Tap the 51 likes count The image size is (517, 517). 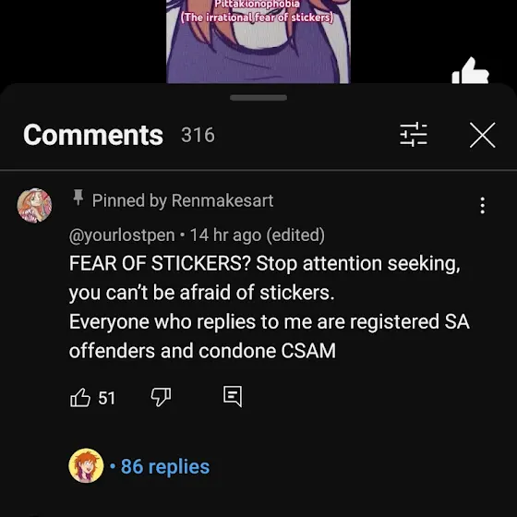click(107, 398)
